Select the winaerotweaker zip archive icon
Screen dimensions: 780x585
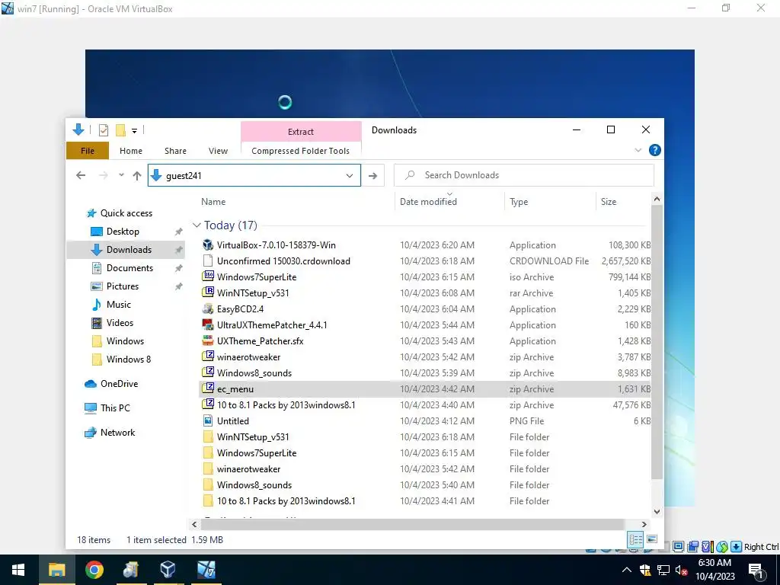pyautogui.click(x=208, y=356)
